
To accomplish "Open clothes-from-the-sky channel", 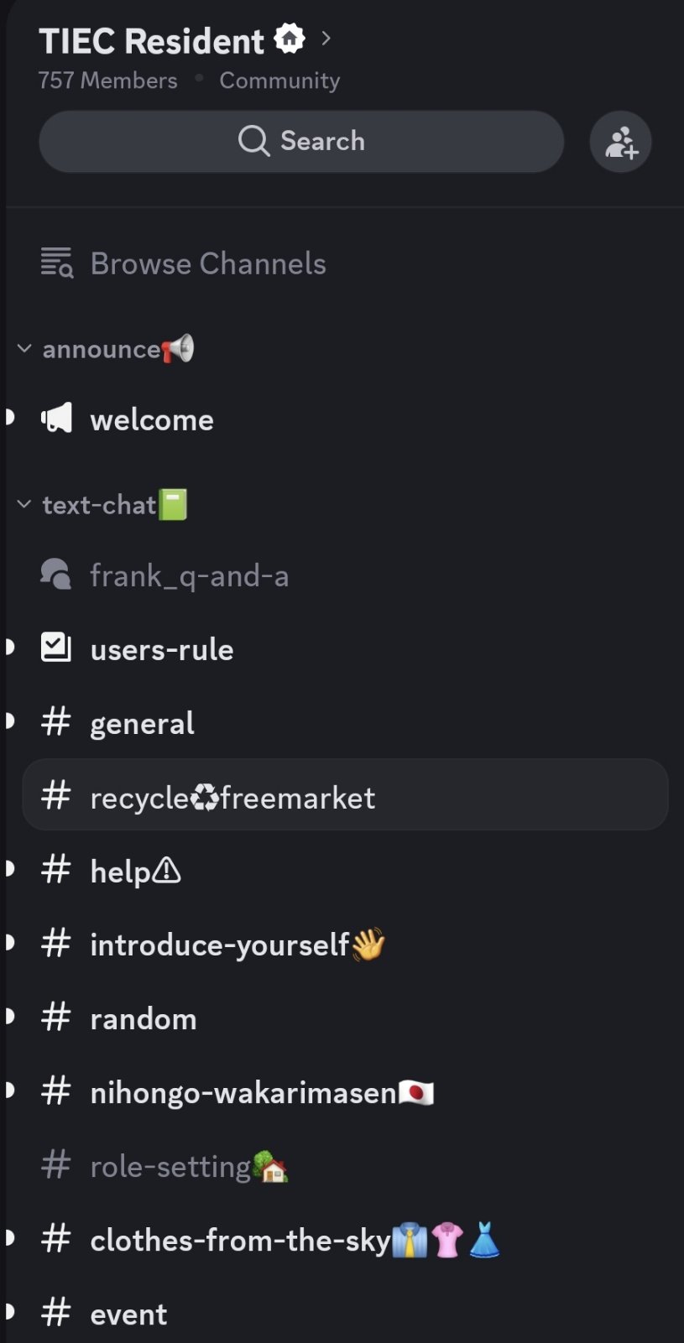I will pos(240,1240).
